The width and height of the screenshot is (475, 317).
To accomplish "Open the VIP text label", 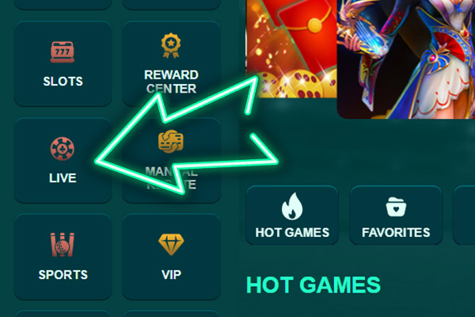I will [x=171, y=275].
